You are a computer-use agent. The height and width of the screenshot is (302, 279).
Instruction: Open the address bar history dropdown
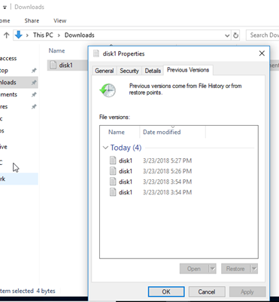pyautogui.click(x=227, y=35)
